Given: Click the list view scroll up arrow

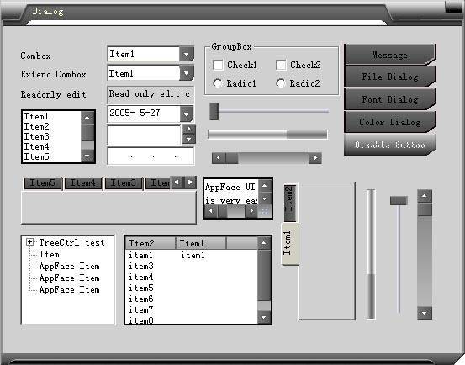Looking at the screenshot, I should click(264, 243).
